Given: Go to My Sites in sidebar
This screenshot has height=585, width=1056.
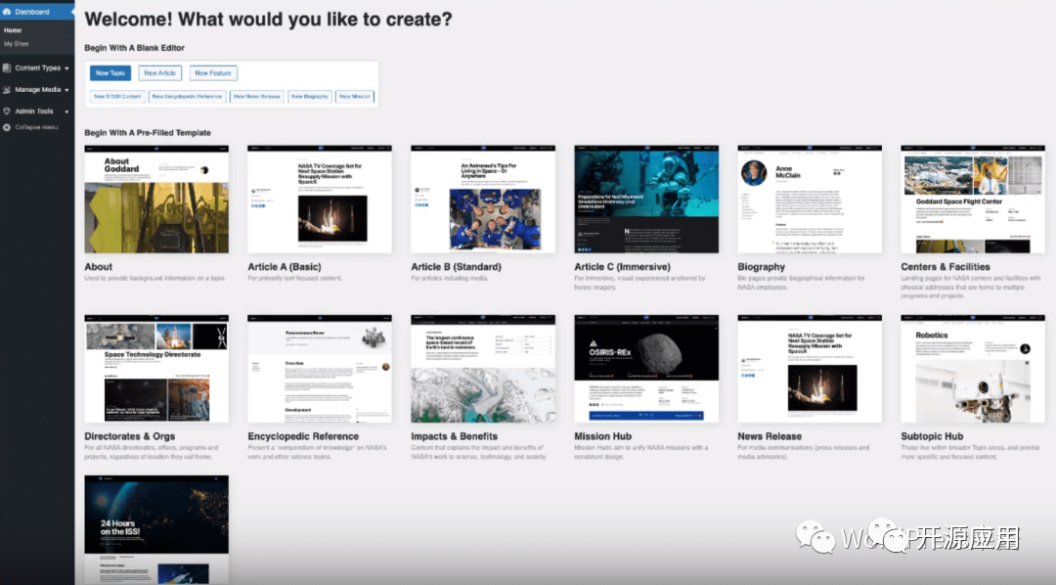Looking at the screenshot, I should (x=17, y=44).
